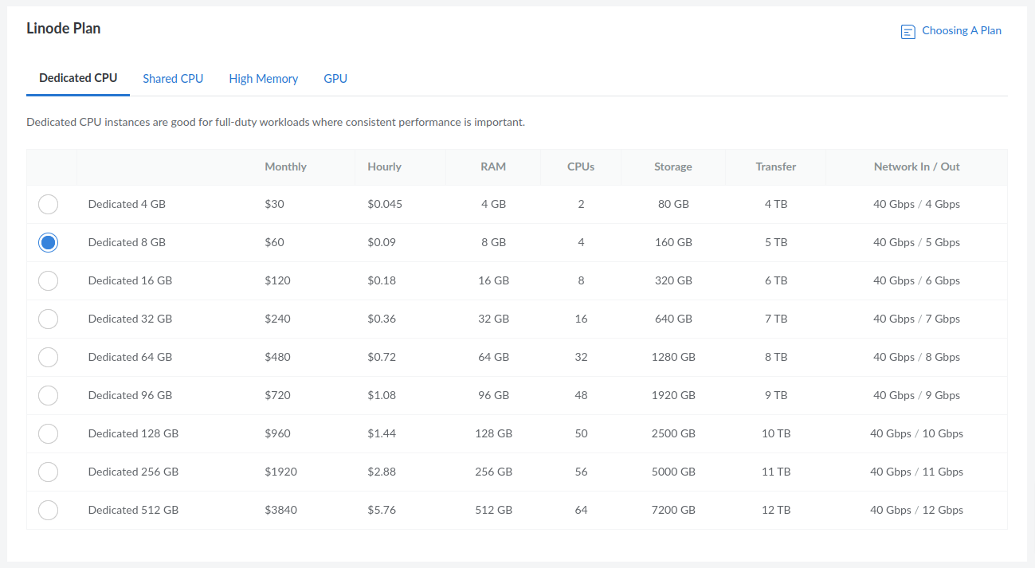Click the $0.045 hourly price
1035x568 pixels.
pos(385,204)
